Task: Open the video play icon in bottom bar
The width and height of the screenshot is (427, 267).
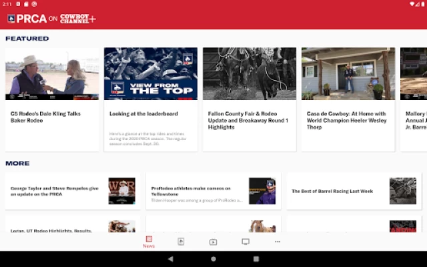Action: point(213,242)
